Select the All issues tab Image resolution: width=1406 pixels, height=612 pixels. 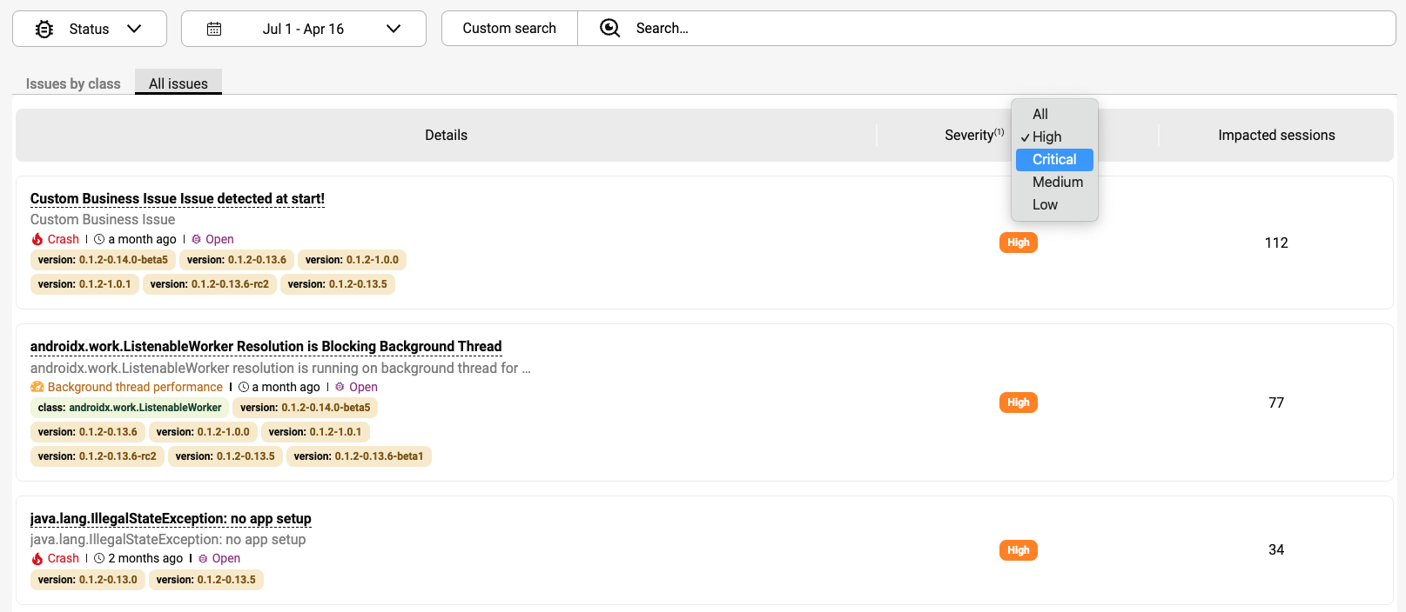pos(178,83)
